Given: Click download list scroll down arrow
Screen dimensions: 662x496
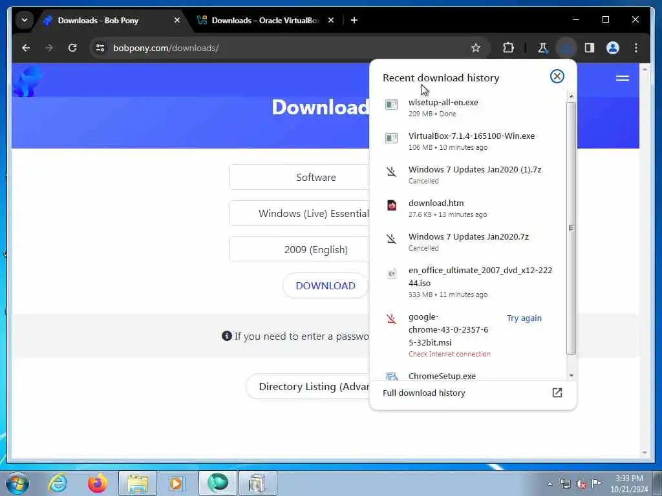Looking at the screenshot, I should (x=571, y=375).
